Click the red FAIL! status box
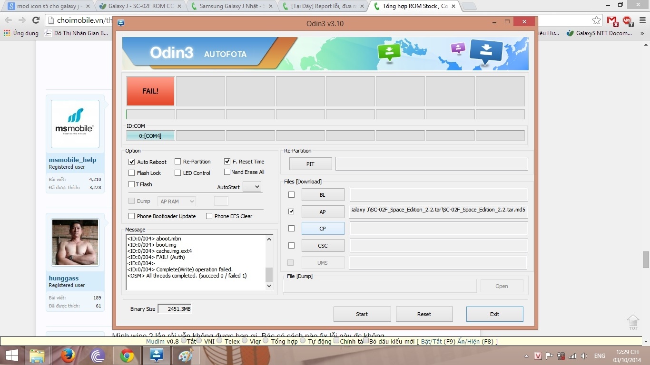Screen dimensions: 650x365 coord(150,91)
